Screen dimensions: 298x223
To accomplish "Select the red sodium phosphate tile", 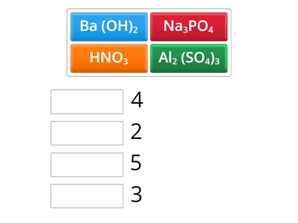I will point(188,26).
